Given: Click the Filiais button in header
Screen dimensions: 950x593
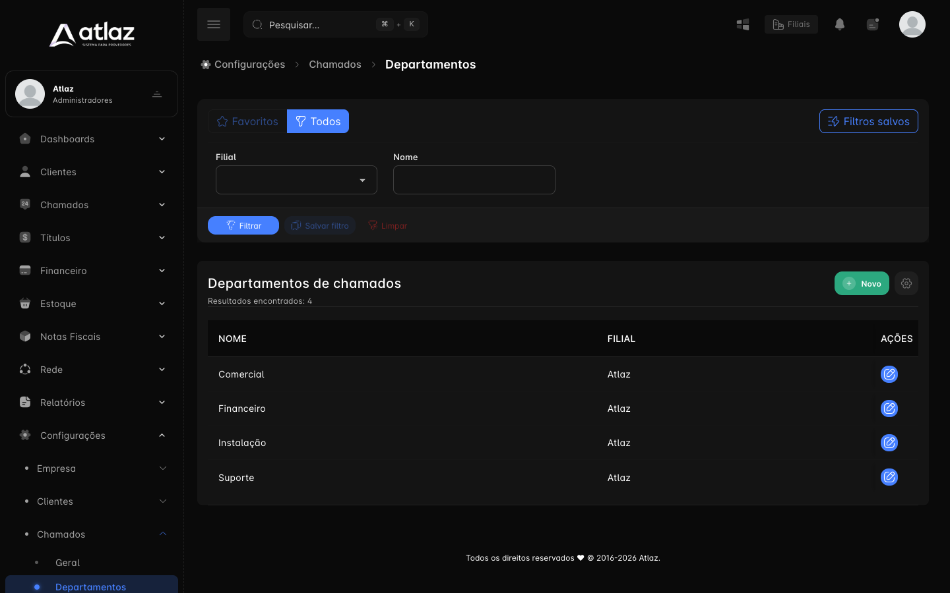Looking at the screenshot, I should 791,24.
